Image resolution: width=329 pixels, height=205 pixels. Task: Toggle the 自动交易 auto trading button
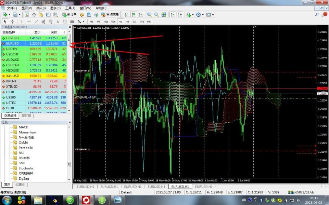point(109,15)
